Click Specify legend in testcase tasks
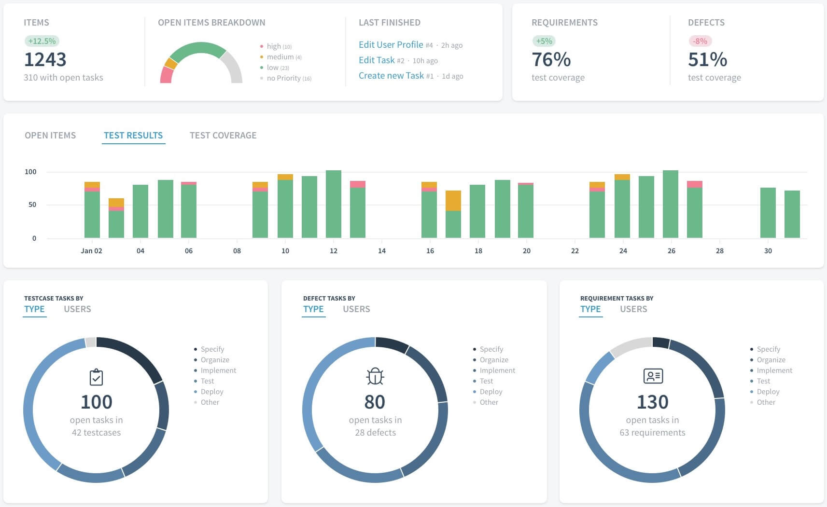 209,349
